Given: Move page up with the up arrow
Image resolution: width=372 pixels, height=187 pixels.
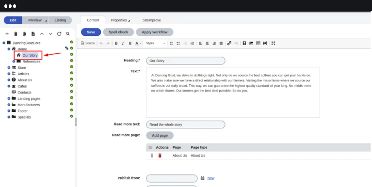Looking at the screenshot, I should coord(42,34).
